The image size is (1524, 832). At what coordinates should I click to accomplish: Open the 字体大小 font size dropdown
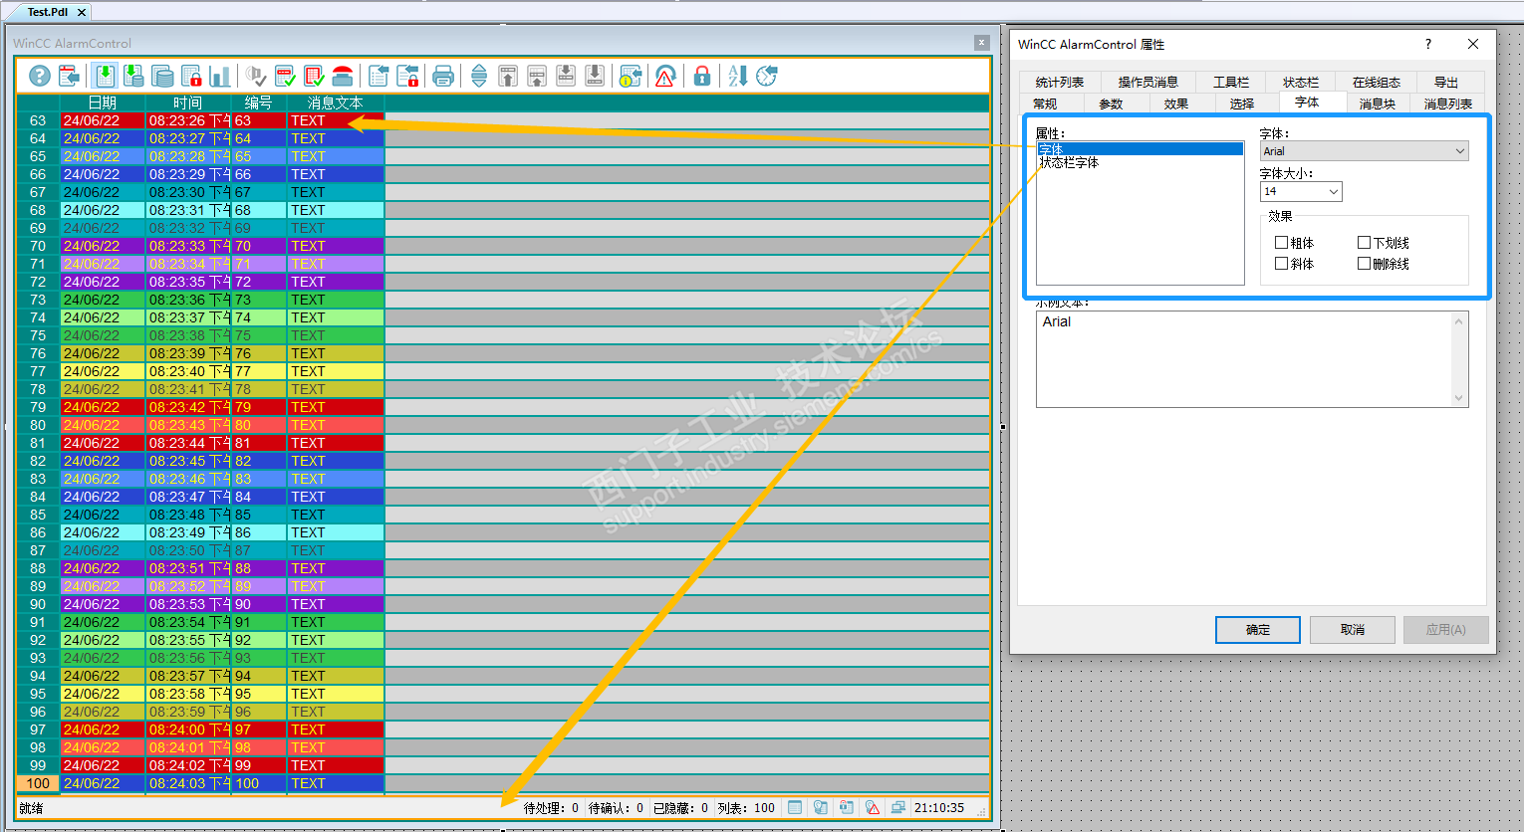(x=1301, y=191)
